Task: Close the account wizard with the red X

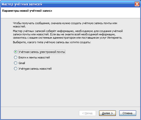Action: (x=137, y=4)
